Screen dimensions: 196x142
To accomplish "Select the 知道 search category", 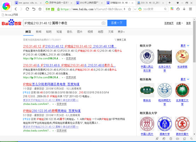I will tap(59, 32).
